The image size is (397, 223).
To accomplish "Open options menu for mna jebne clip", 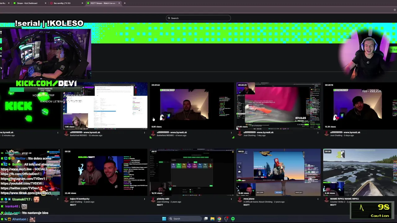I will click(318, 199).
